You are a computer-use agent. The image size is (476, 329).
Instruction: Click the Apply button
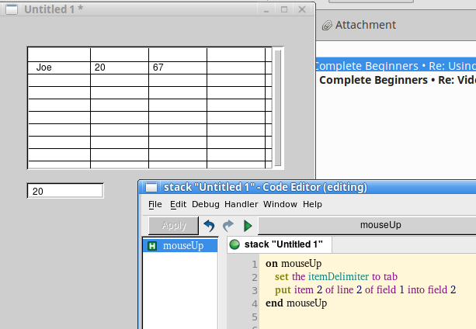[x=173, y=226]
